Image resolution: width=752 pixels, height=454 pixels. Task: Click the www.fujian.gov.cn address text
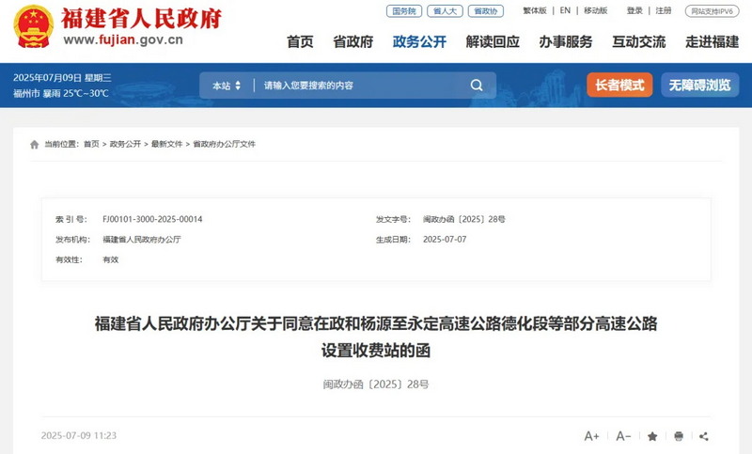click(123, 39)
